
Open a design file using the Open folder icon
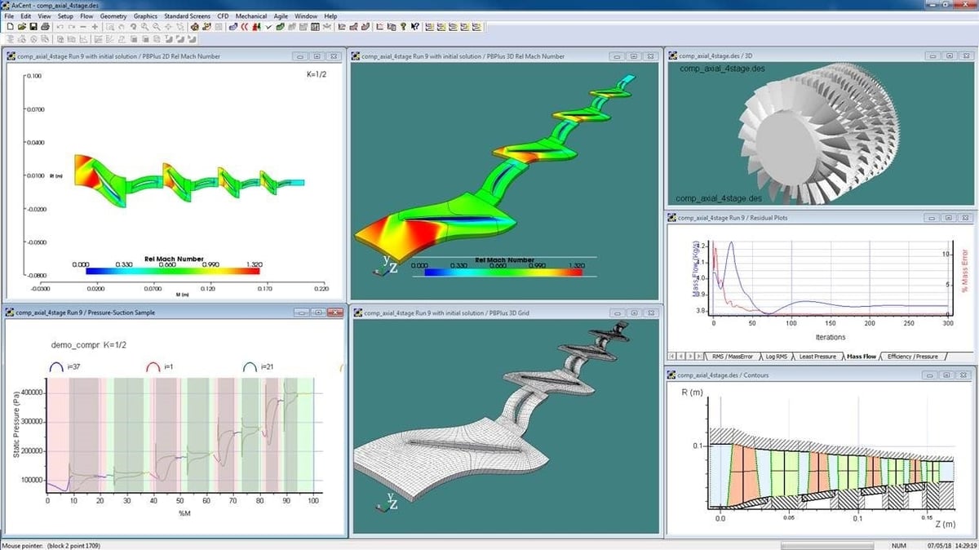click(23, 29)
